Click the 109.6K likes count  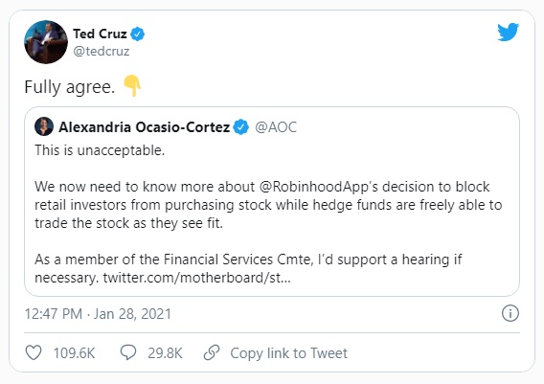[x=74, y=353]
